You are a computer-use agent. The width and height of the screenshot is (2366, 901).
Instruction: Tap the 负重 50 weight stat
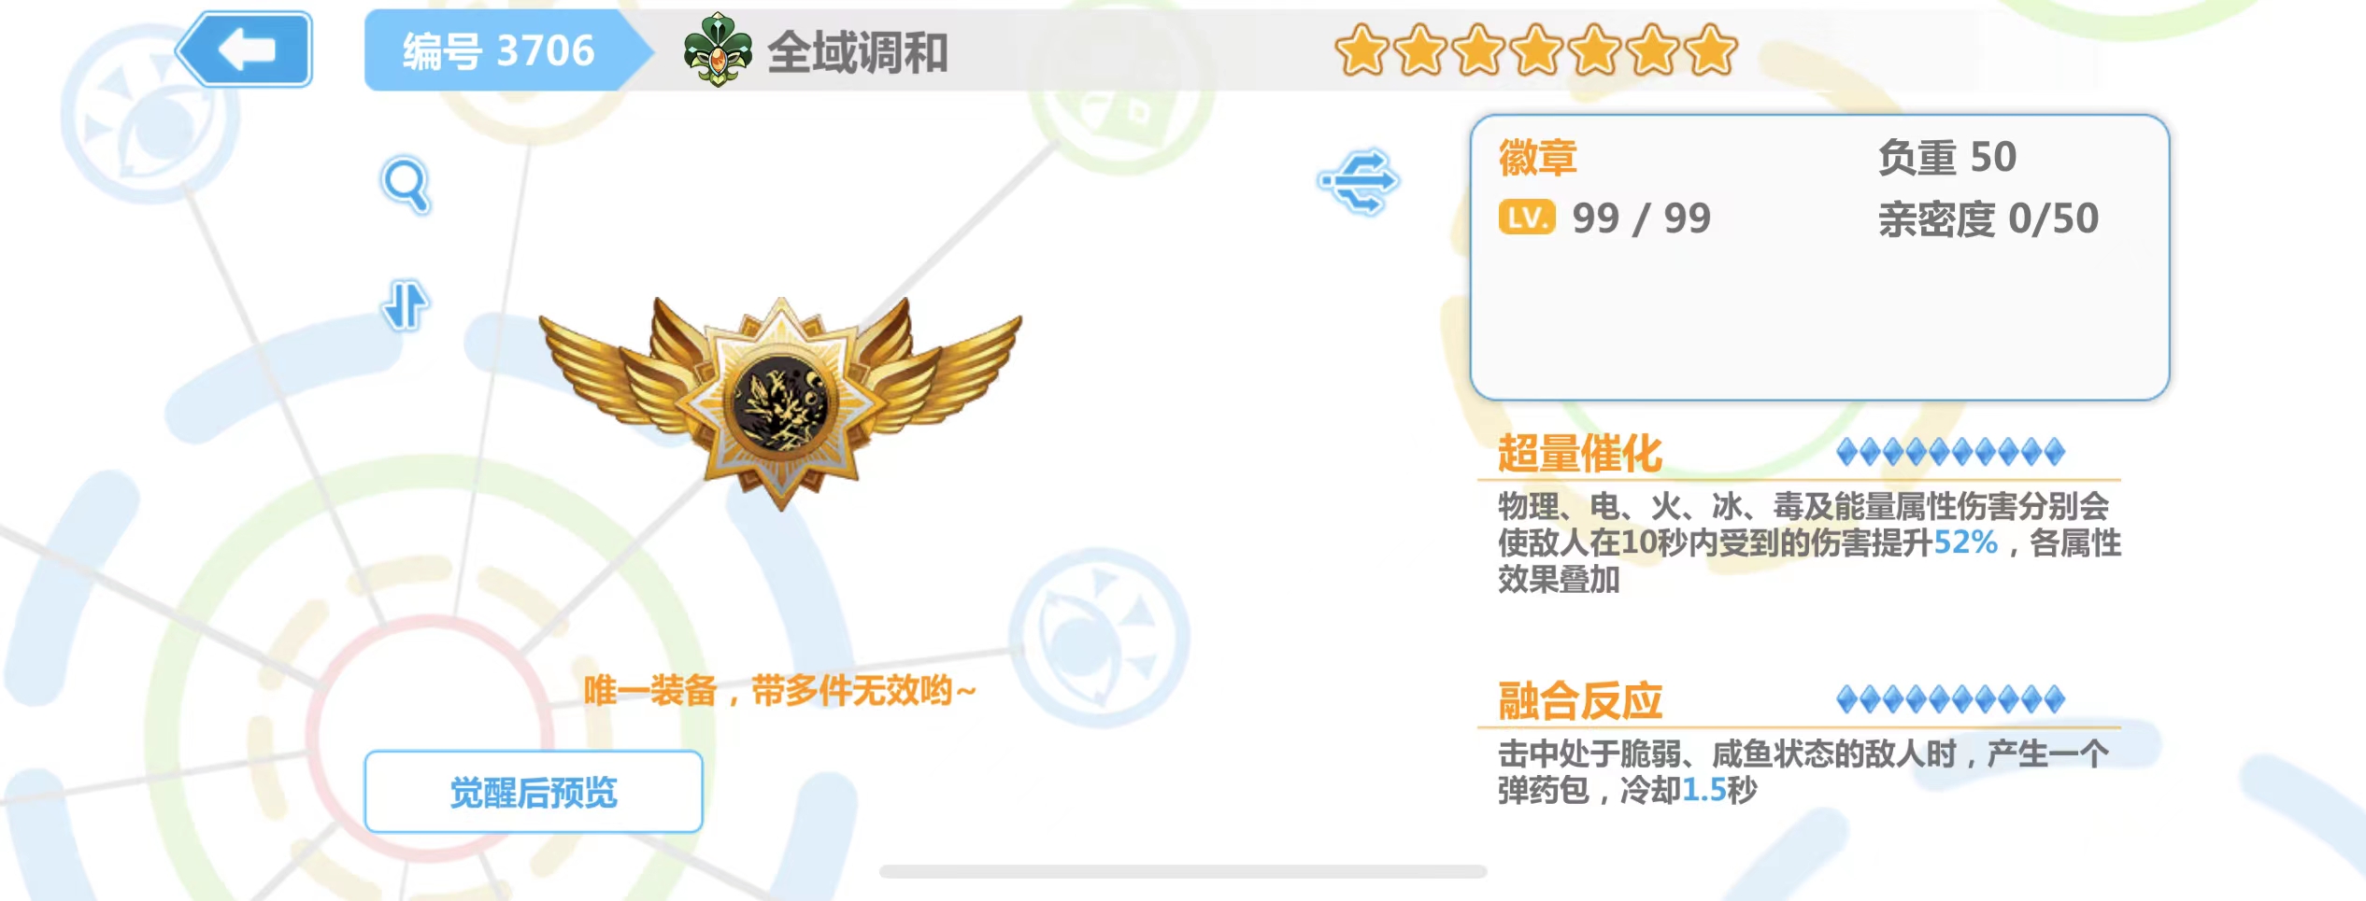point(1947,157)
